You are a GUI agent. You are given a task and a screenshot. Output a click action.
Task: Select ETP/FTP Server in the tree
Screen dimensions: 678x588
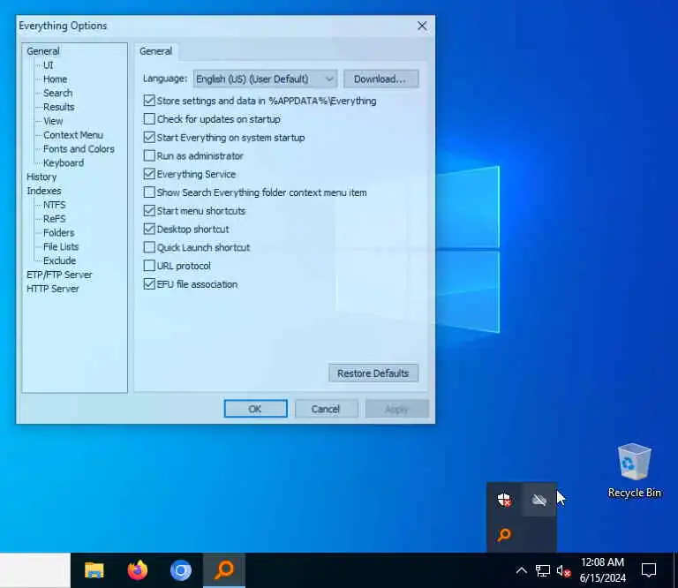[59, 275]
